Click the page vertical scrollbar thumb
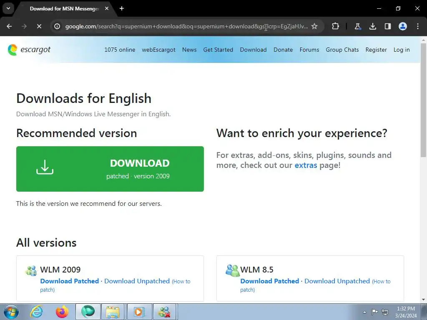The height and width of the screenshot is (320, 427). [x=424, y=100]
